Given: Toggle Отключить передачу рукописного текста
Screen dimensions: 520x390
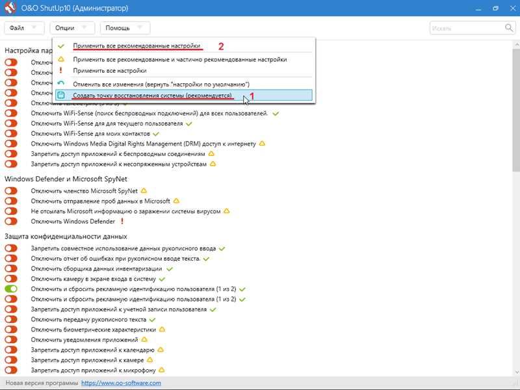Looking at the screenshot, I should pyautogui.click(x=11, y=319).
